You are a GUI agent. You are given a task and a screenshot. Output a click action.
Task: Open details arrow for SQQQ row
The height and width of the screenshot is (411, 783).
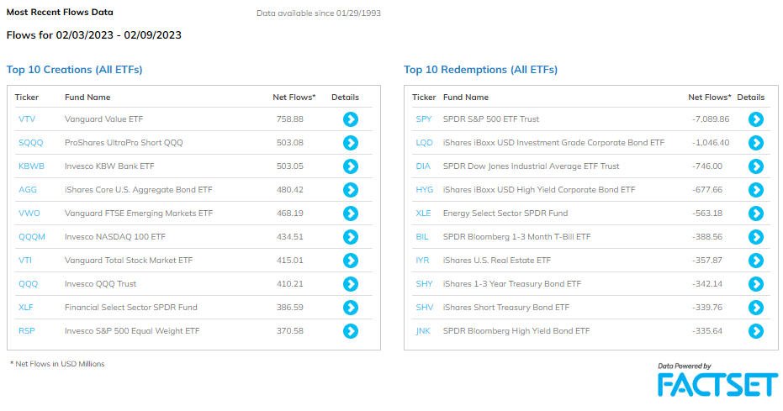click(x=351, y=143)
